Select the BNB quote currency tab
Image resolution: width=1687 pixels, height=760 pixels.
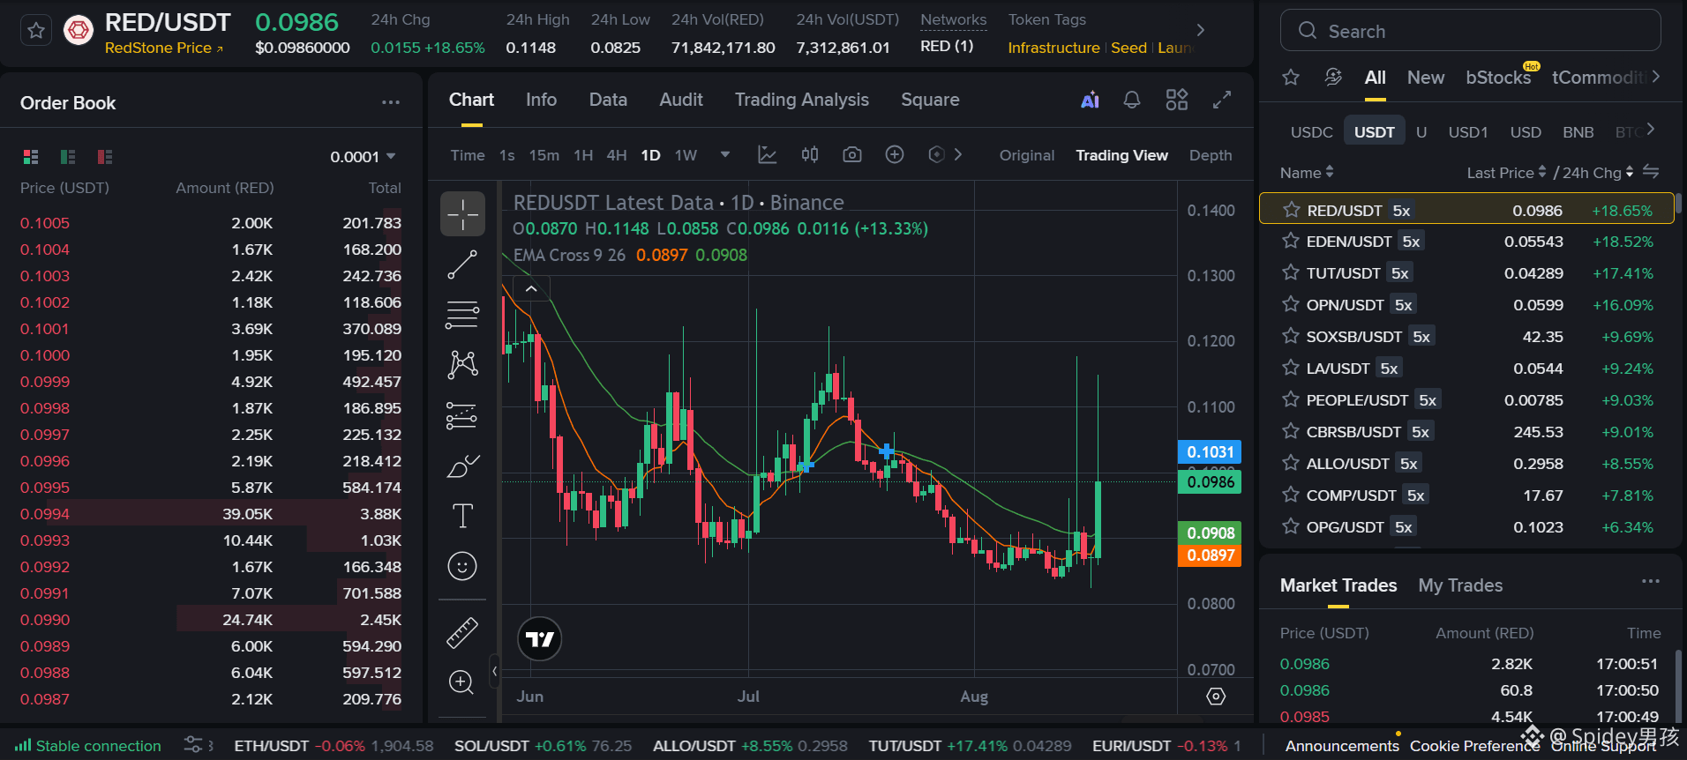click(x=1578, y=132)
